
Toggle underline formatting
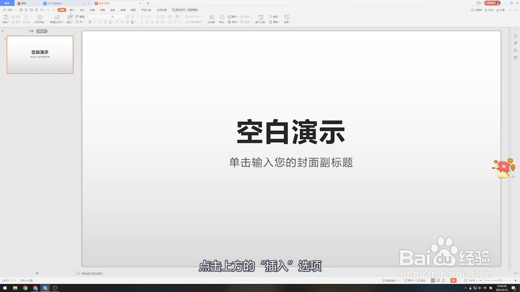[100, 22]
